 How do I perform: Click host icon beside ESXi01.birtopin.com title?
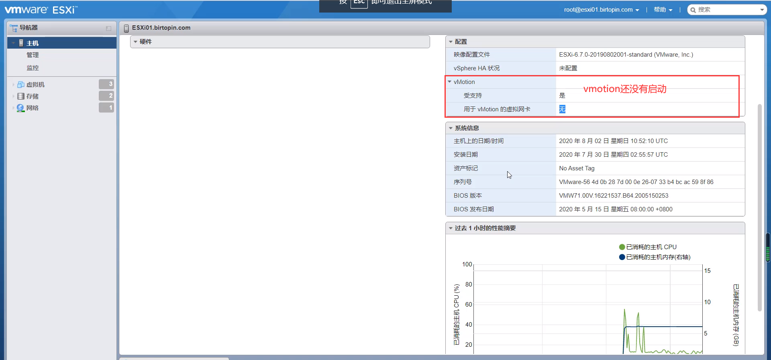[126, 28]
